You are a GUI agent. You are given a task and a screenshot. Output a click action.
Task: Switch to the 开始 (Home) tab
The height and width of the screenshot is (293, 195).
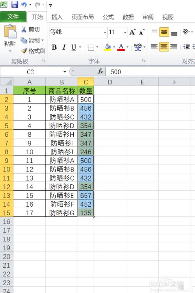pyautogui.click(x=37, y=17)
